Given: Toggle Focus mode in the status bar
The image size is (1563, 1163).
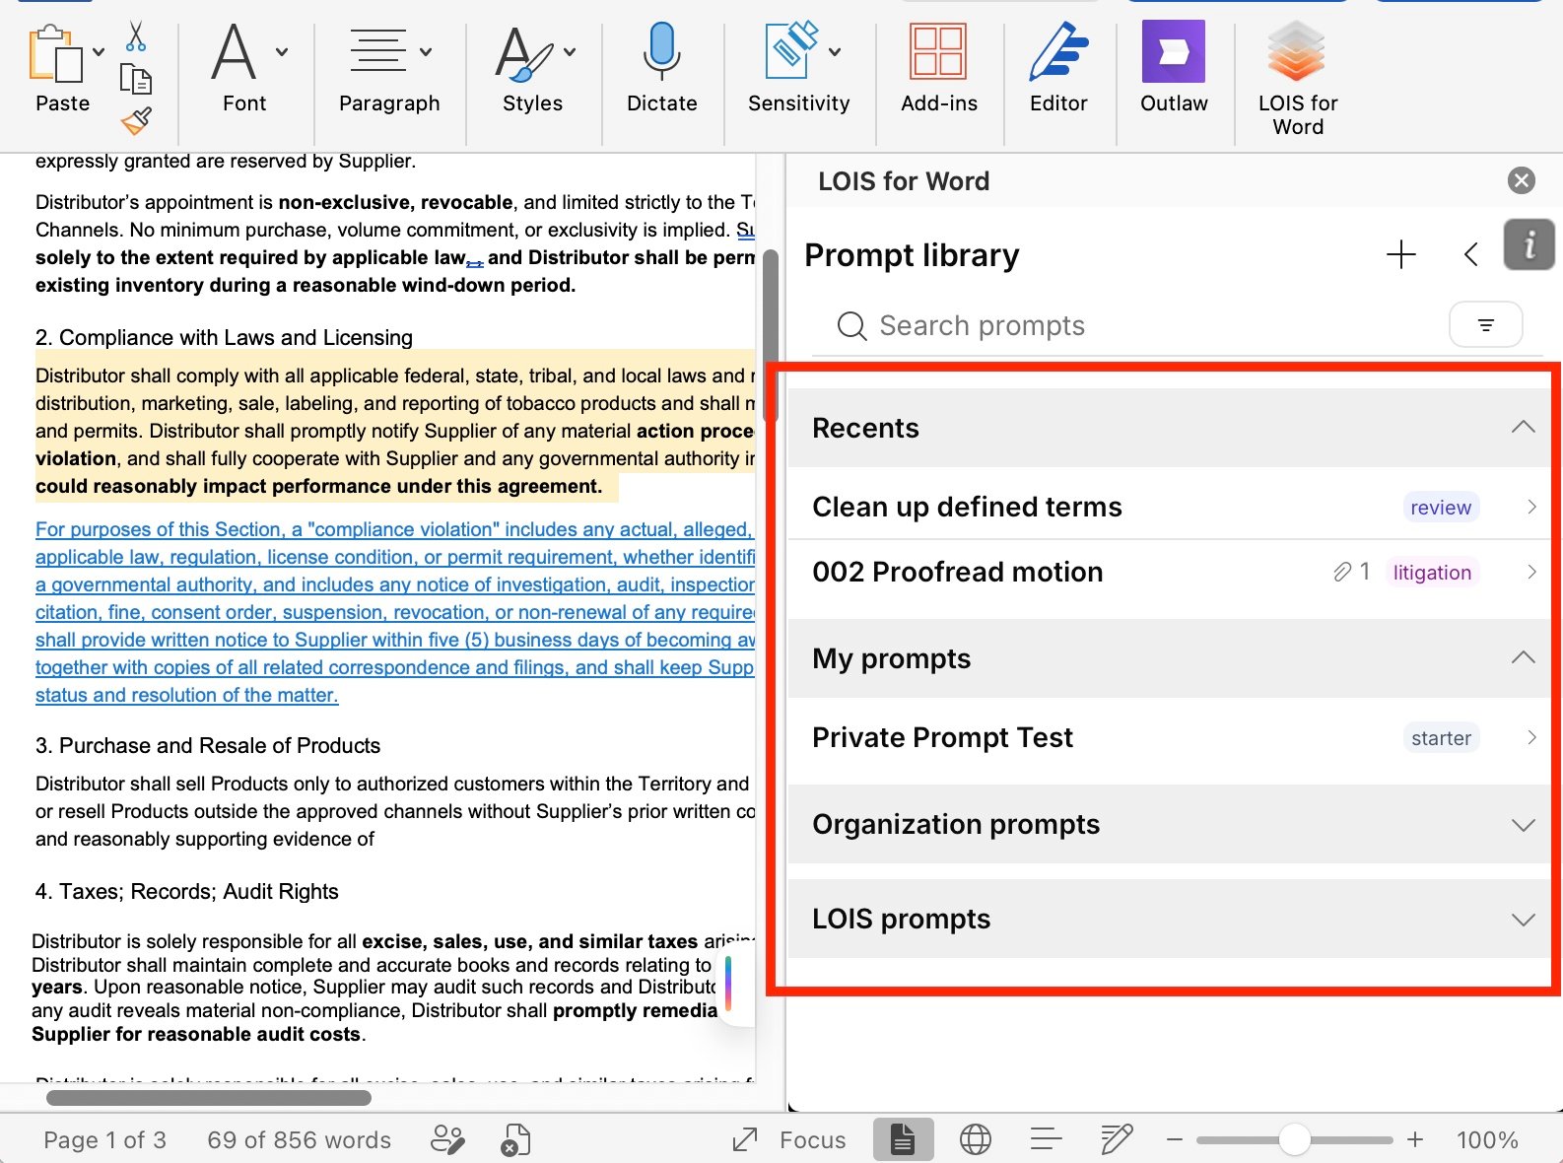Looking at the screenshot, I should (x=789, y=1140).
